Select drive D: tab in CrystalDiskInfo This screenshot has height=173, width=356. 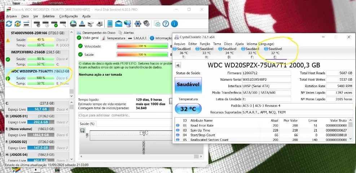pyautogui.click(x=229, y=53)
